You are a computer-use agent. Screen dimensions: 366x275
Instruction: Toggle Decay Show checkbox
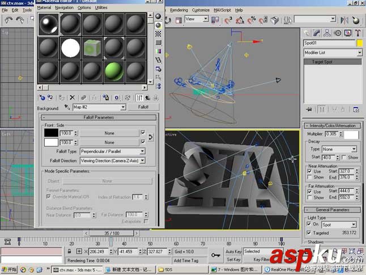coord(343,157)
